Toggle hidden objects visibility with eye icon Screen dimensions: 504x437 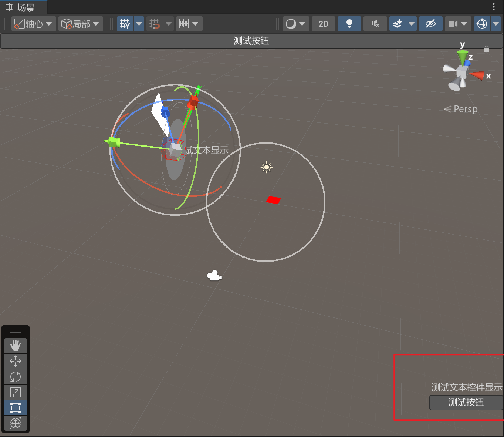(430, 24)
